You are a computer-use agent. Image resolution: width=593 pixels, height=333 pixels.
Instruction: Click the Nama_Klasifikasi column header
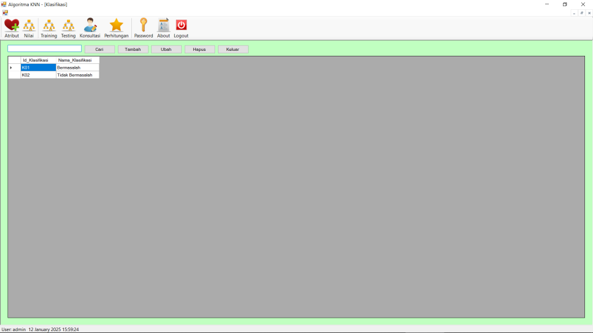click(x=77, y=60)
